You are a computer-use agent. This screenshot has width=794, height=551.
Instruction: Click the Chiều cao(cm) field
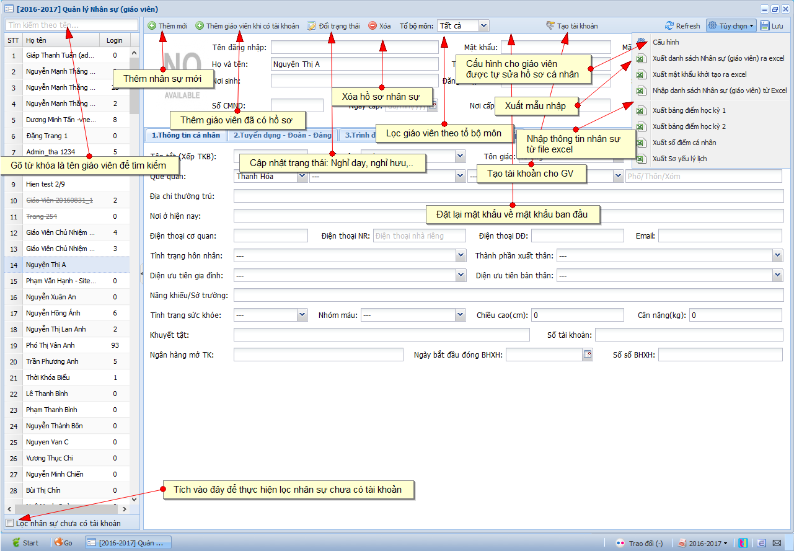pos(576,315)
